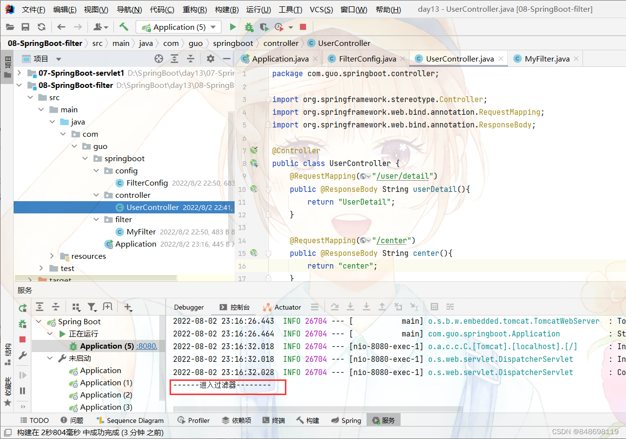
Task: Collapse the Spring Boot services node
Action: (39, 322)
